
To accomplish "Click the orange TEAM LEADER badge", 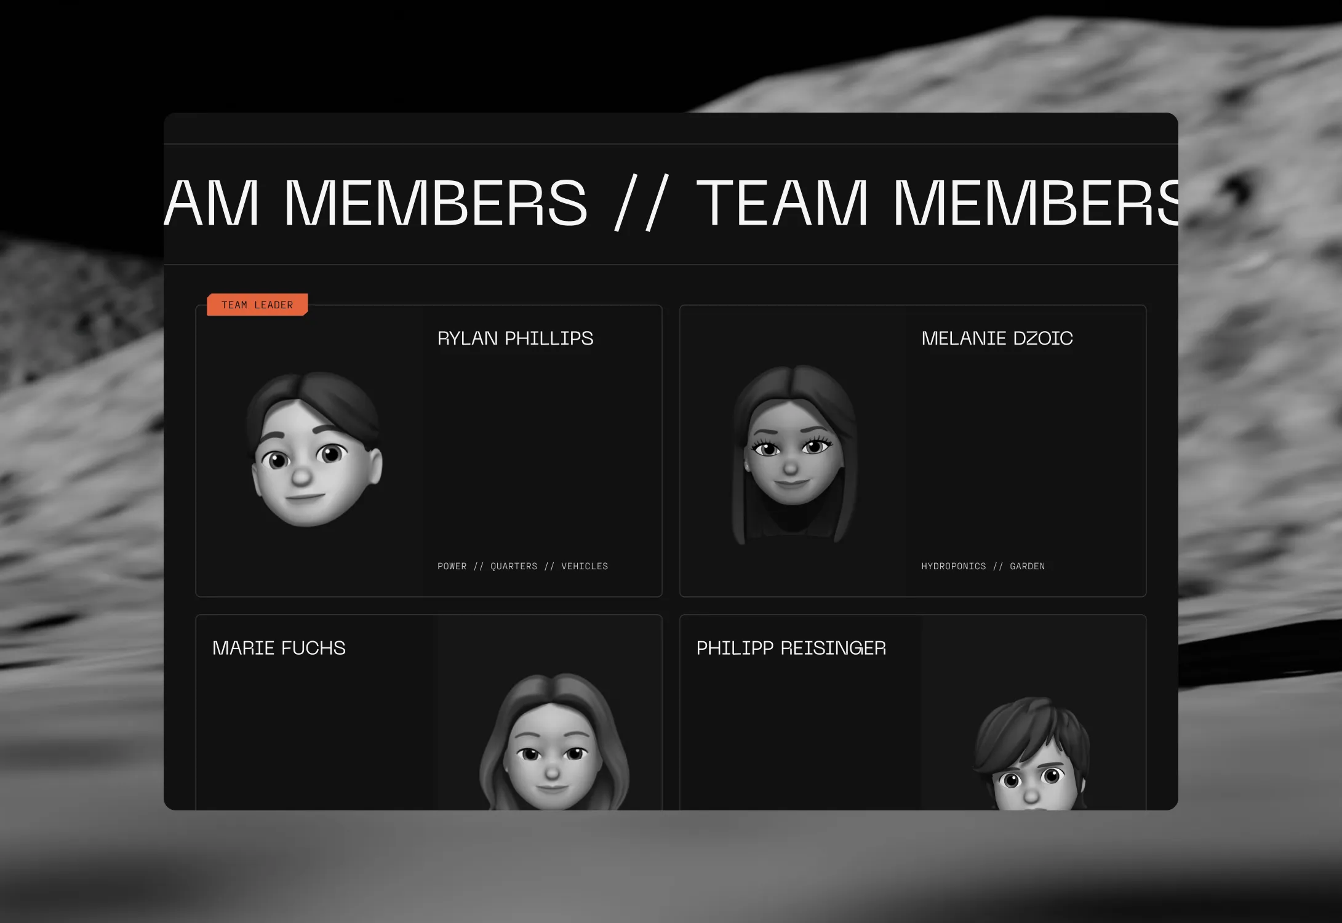I will point(257,305).
